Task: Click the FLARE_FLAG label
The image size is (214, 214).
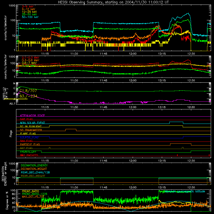Action: (x=28, y=133)
